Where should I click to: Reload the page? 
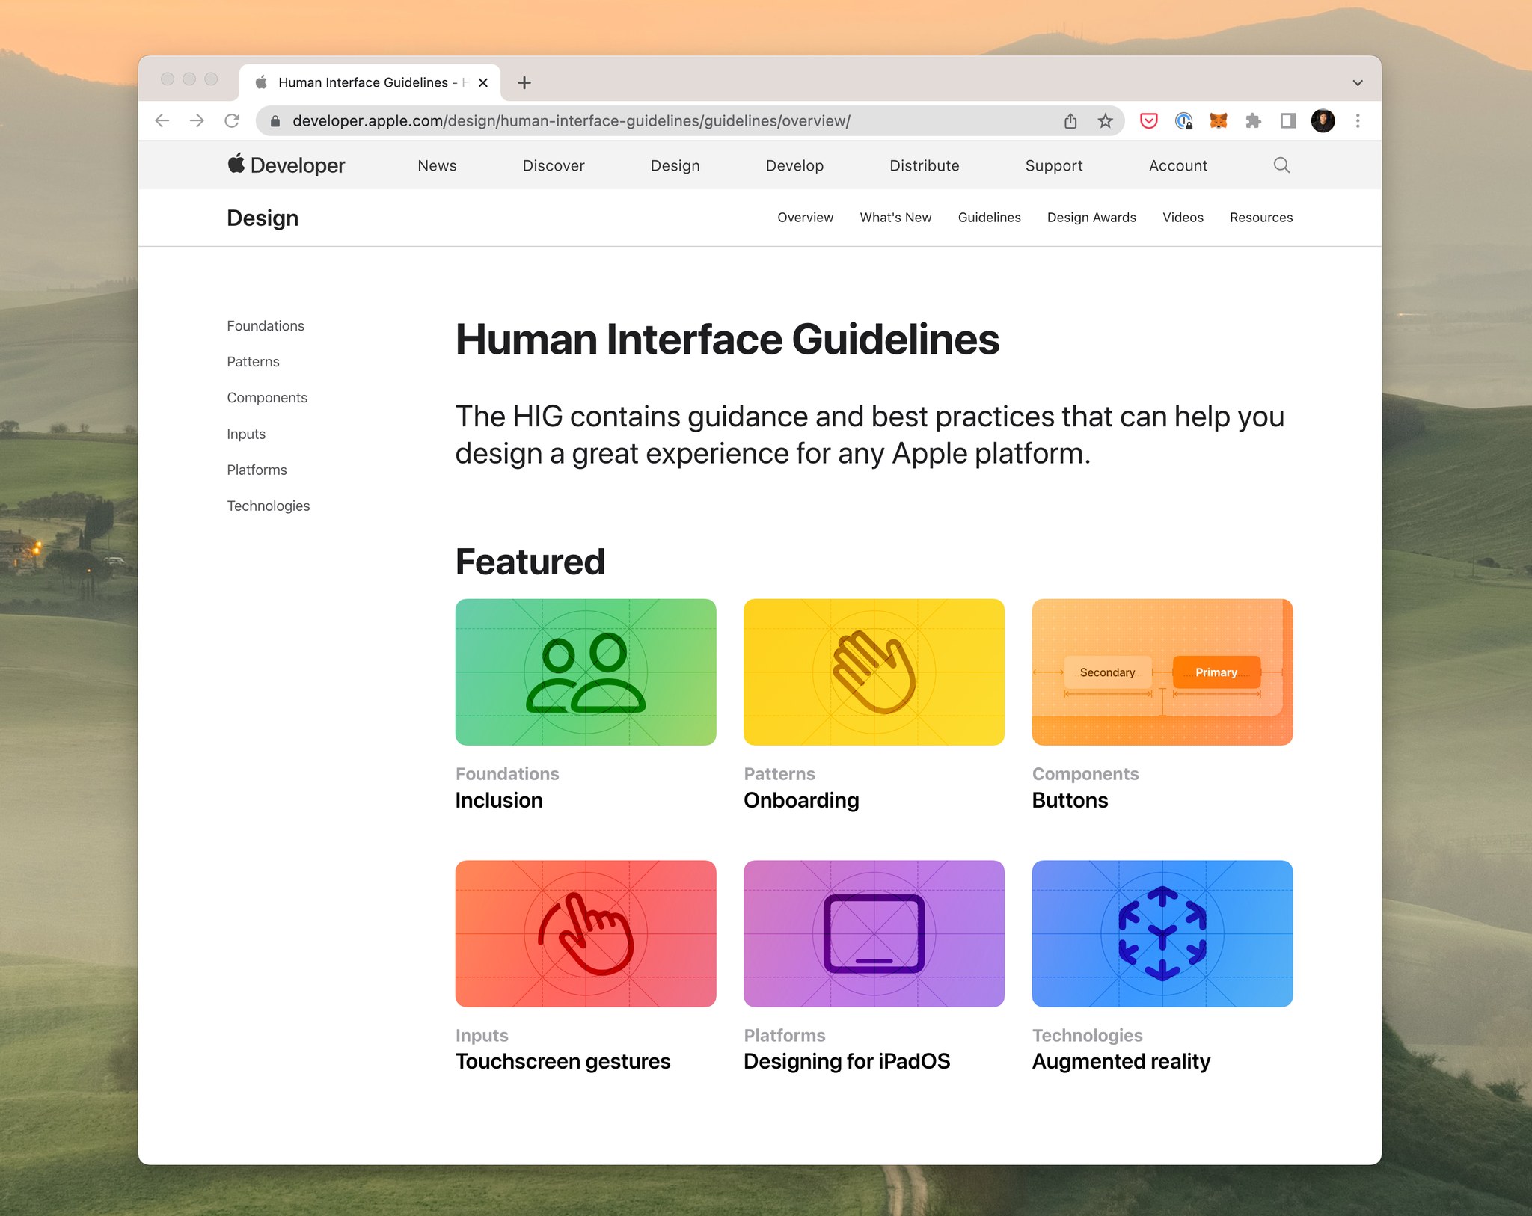click(232, 120)
